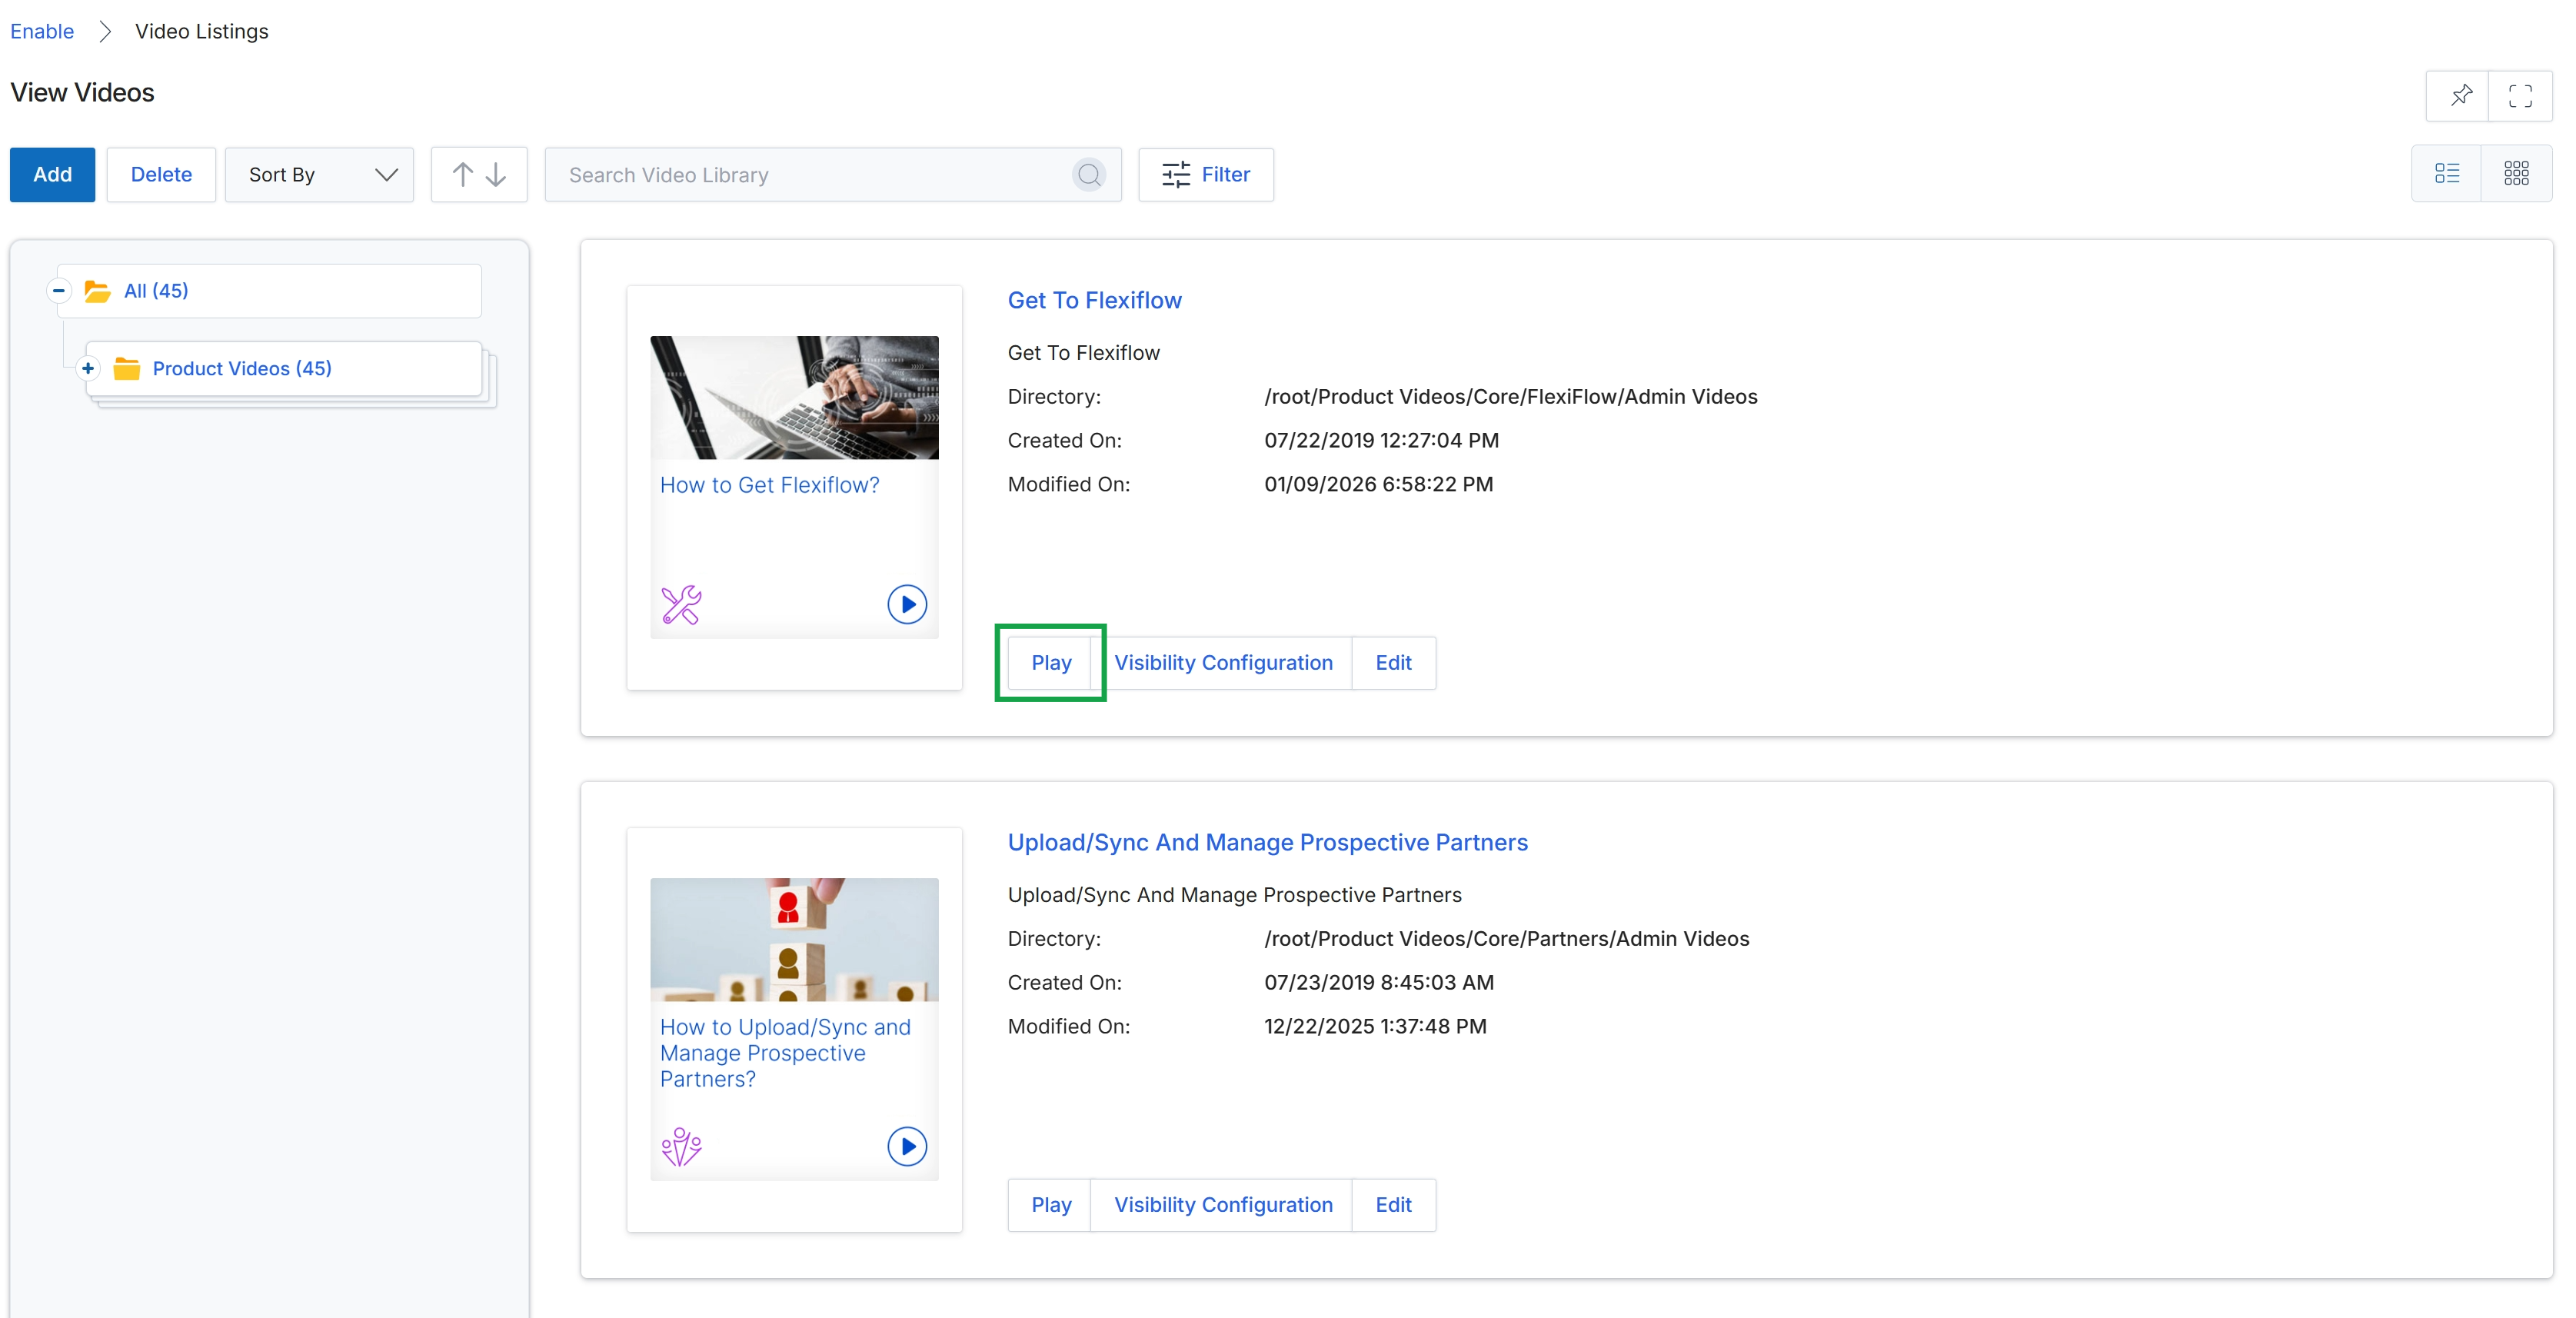Go to Enable breadcrumb link

tap(42, 31)
